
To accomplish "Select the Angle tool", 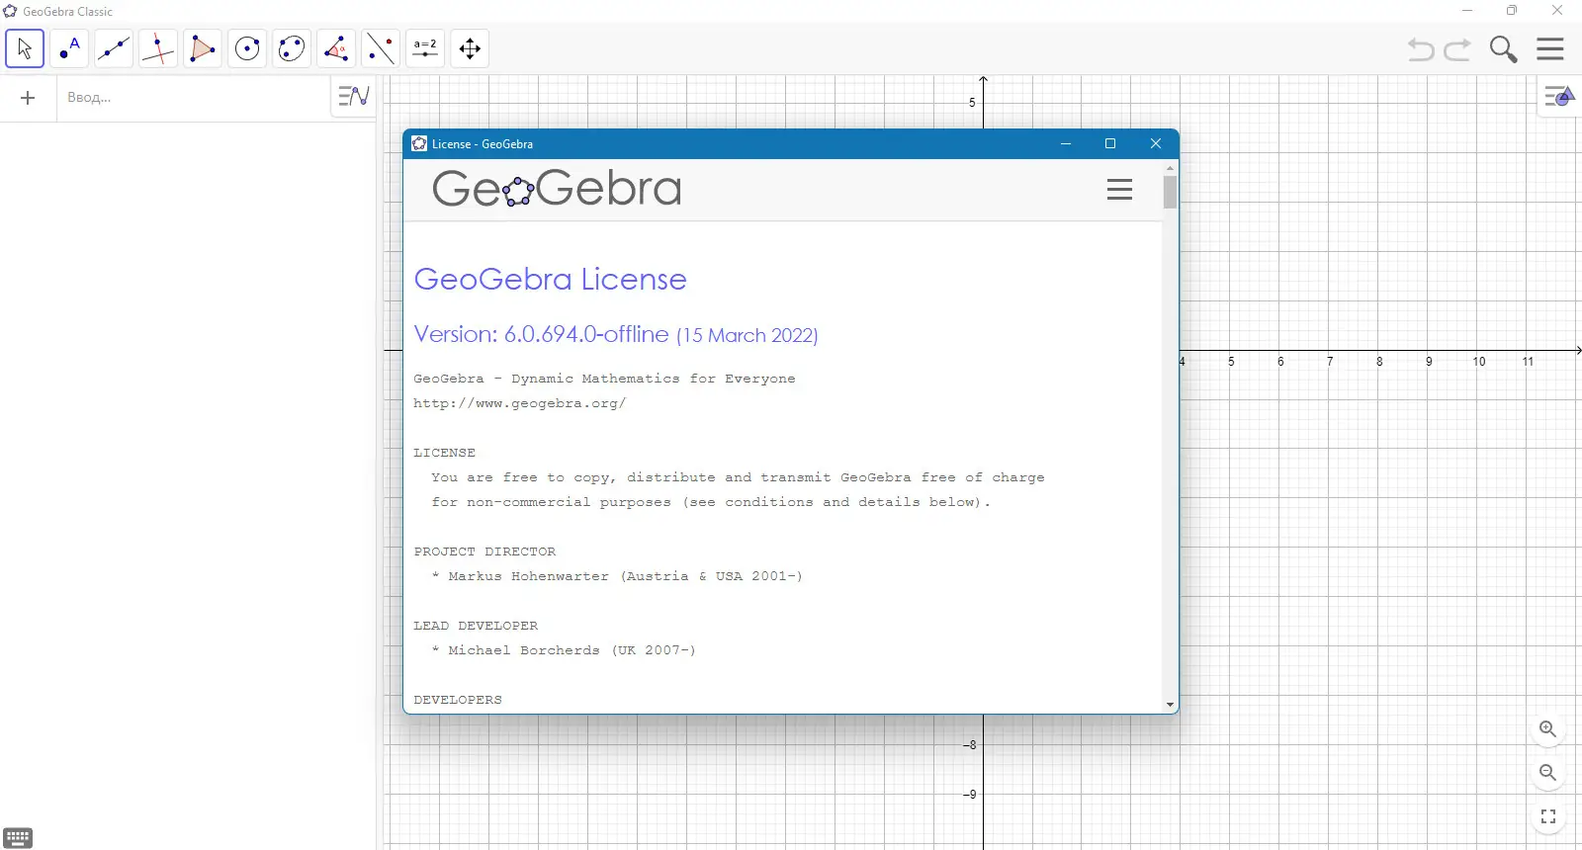I will pyautogui.click(x=336, y=48).
